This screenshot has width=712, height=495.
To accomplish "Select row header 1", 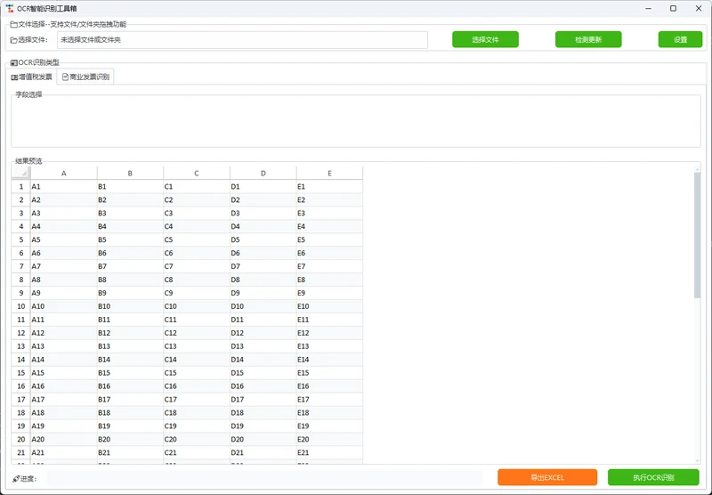I will tap(20, 187).
